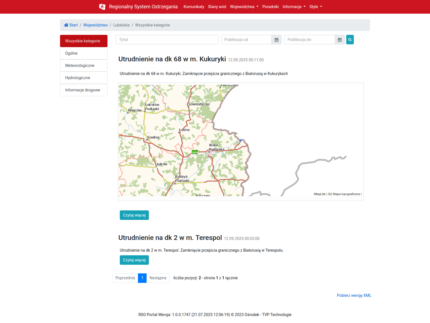Go to the Poprzednia page
Image resolution: width=430 pixels, height=323 pixels.
click(125, 278)
